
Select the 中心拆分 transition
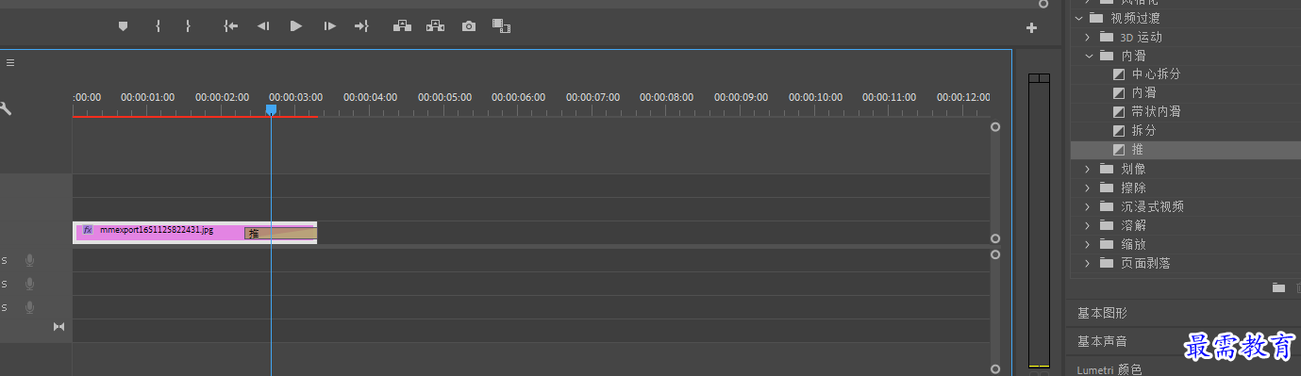point(1156,74)
